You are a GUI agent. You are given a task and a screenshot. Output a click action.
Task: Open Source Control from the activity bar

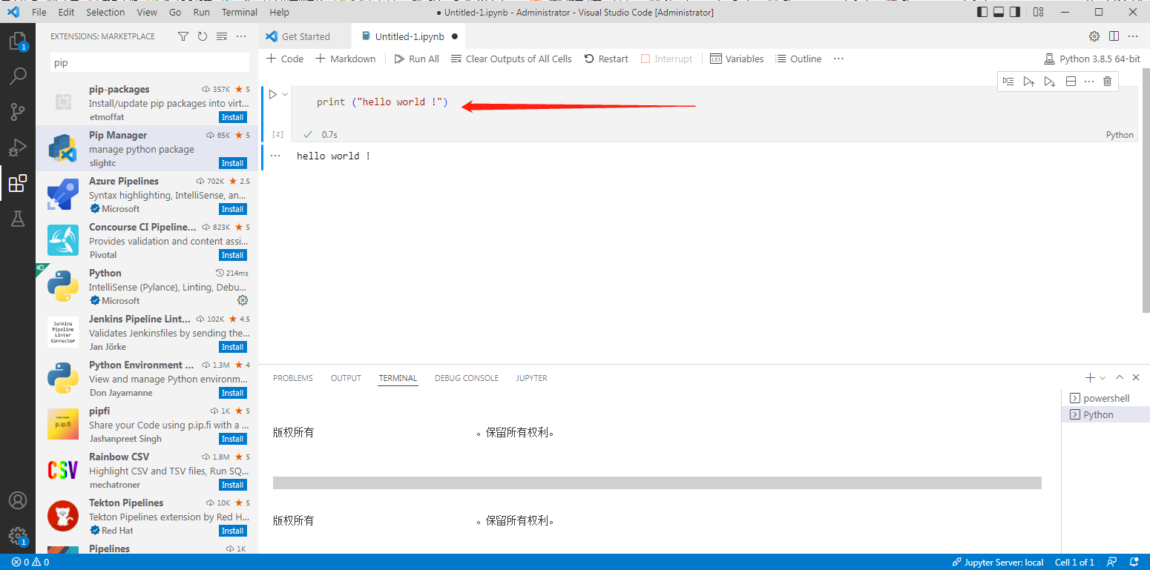[19, 111]
